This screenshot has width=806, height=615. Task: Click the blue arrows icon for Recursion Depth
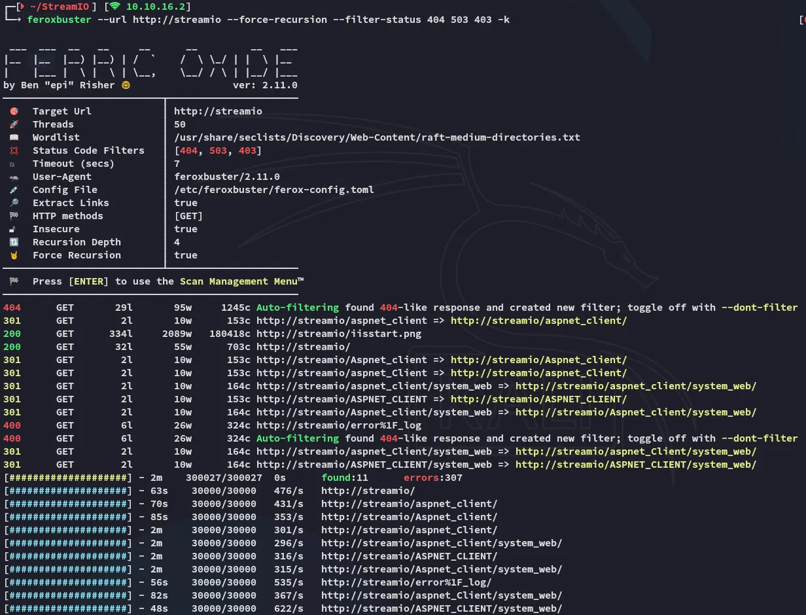click(x=14, y=242)
